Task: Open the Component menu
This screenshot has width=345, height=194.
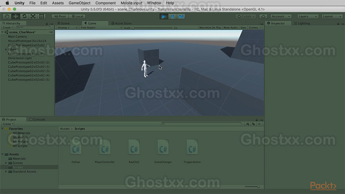Action: tap(105, 3)
